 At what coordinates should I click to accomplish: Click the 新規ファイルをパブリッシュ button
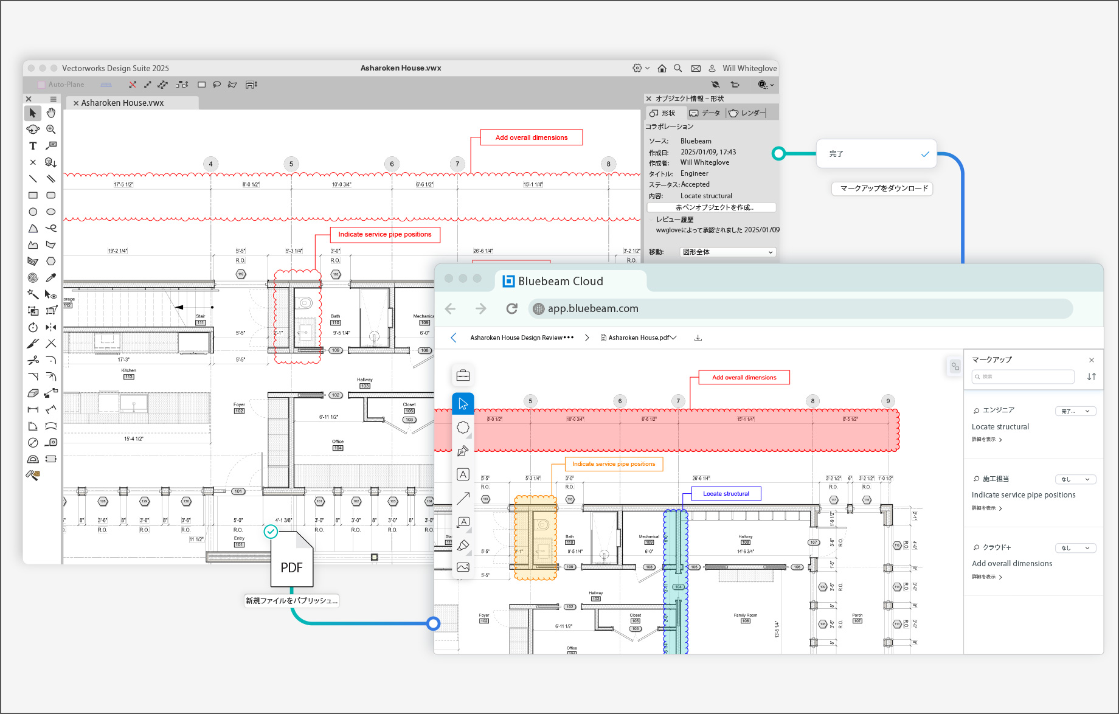(291, 600)
